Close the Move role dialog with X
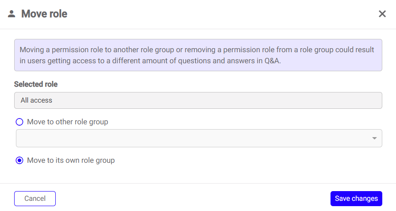Viewport: 396px width, 211px height. pyautogui.click(x=382, y=14)
